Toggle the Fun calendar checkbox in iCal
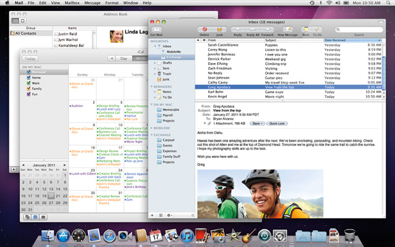395x247 pixels. coord(28,94)
